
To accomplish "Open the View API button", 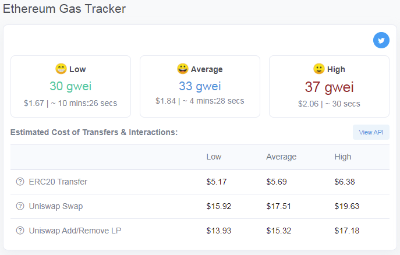I will [371, 132].
